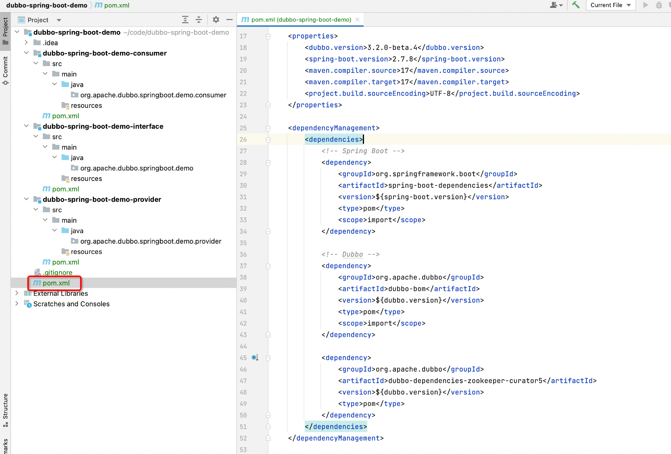This screenshot has width=671, height=454.
Task: Click the Build project hammer icon
Action: coord(576,5)
